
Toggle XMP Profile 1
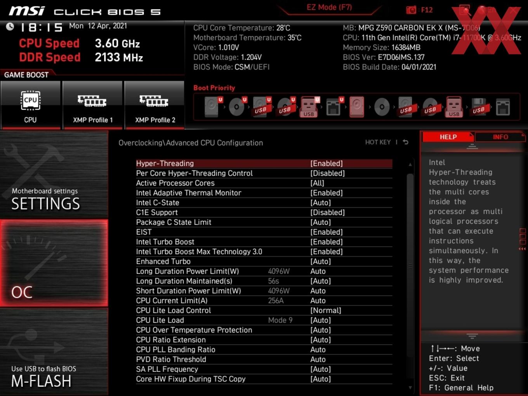coord(92,105)
